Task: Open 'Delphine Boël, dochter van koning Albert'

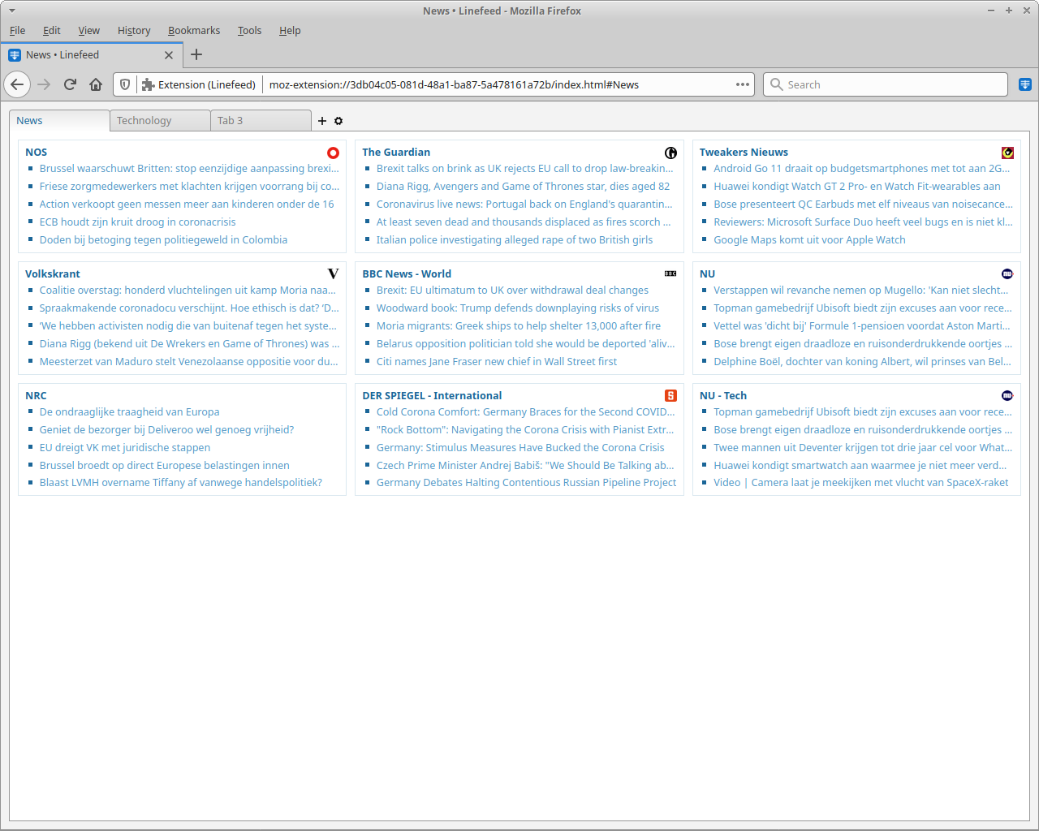Action: point(862,361)
